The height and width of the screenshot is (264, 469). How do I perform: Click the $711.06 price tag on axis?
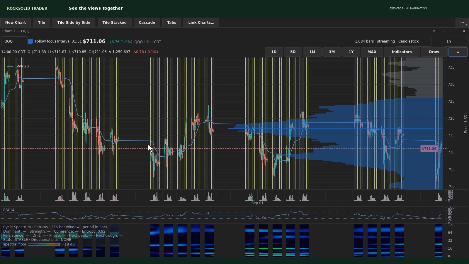point(429,149)
